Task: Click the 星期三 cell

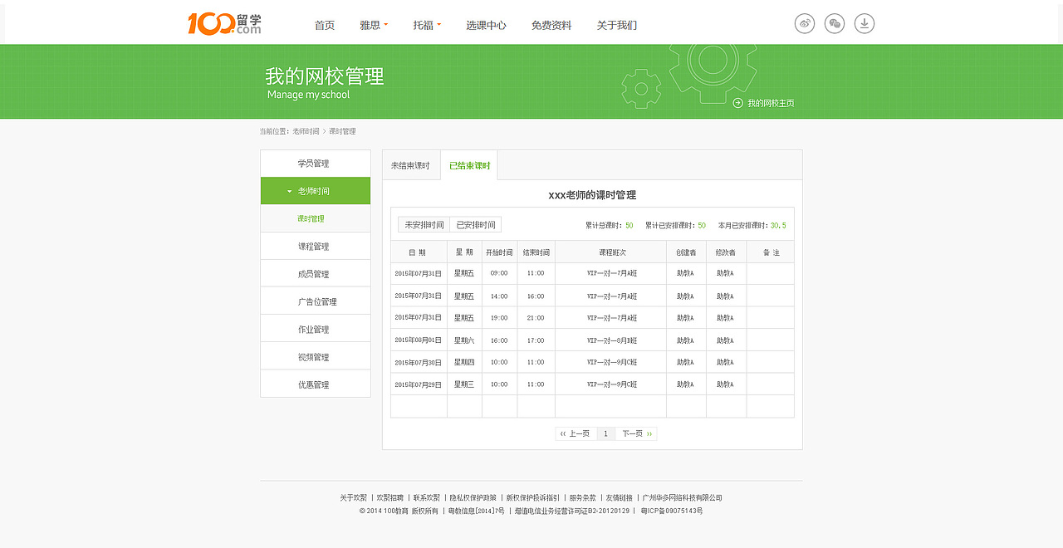Action: [x=464, y=384]
